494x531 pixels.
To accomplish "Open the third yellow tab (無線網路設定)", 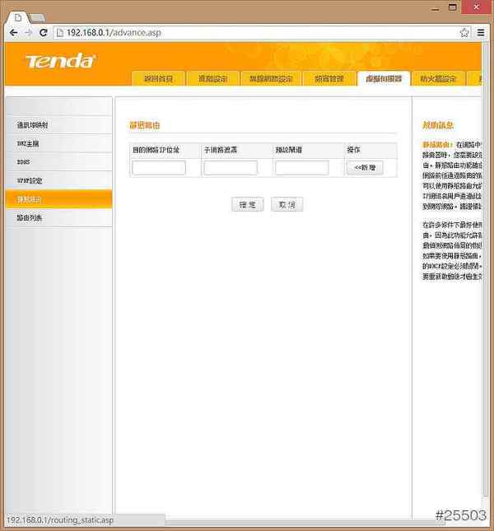I will coord(271,78).
